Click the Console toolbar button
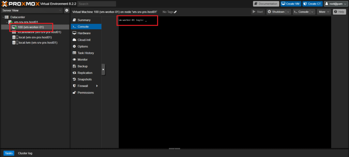The height and width of the screenshot is (157, 349). coord(301,12)
